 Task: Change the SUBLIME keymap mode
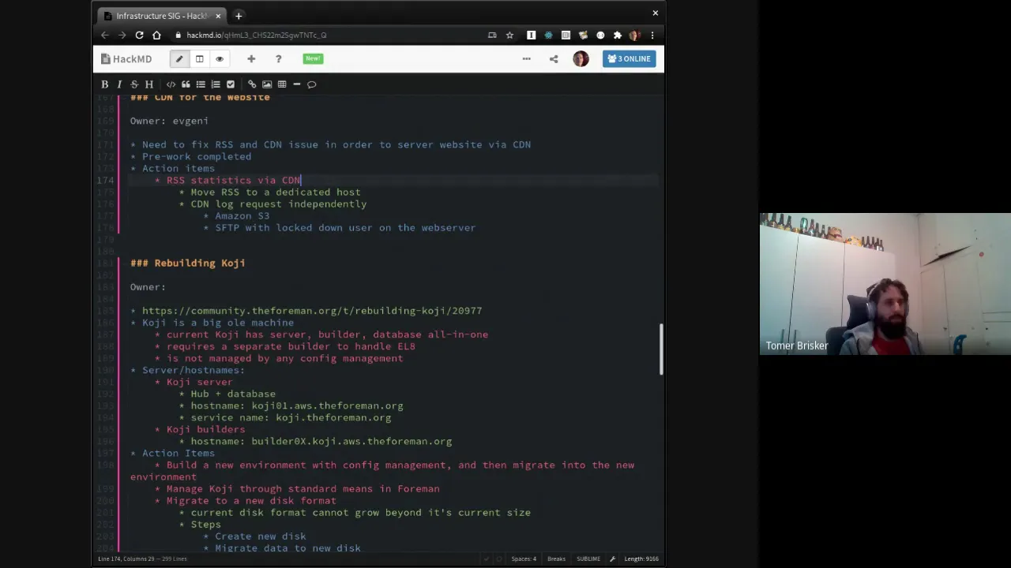point(588,559)
